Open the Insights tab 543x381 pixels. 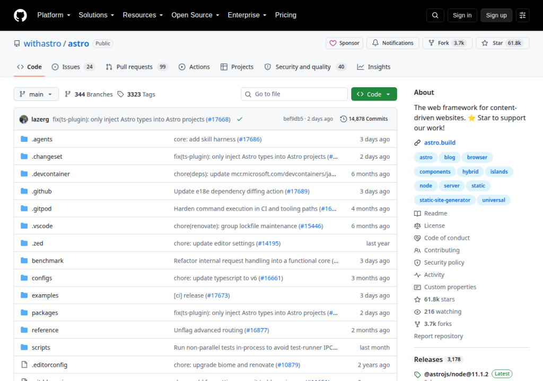[374, 67]
